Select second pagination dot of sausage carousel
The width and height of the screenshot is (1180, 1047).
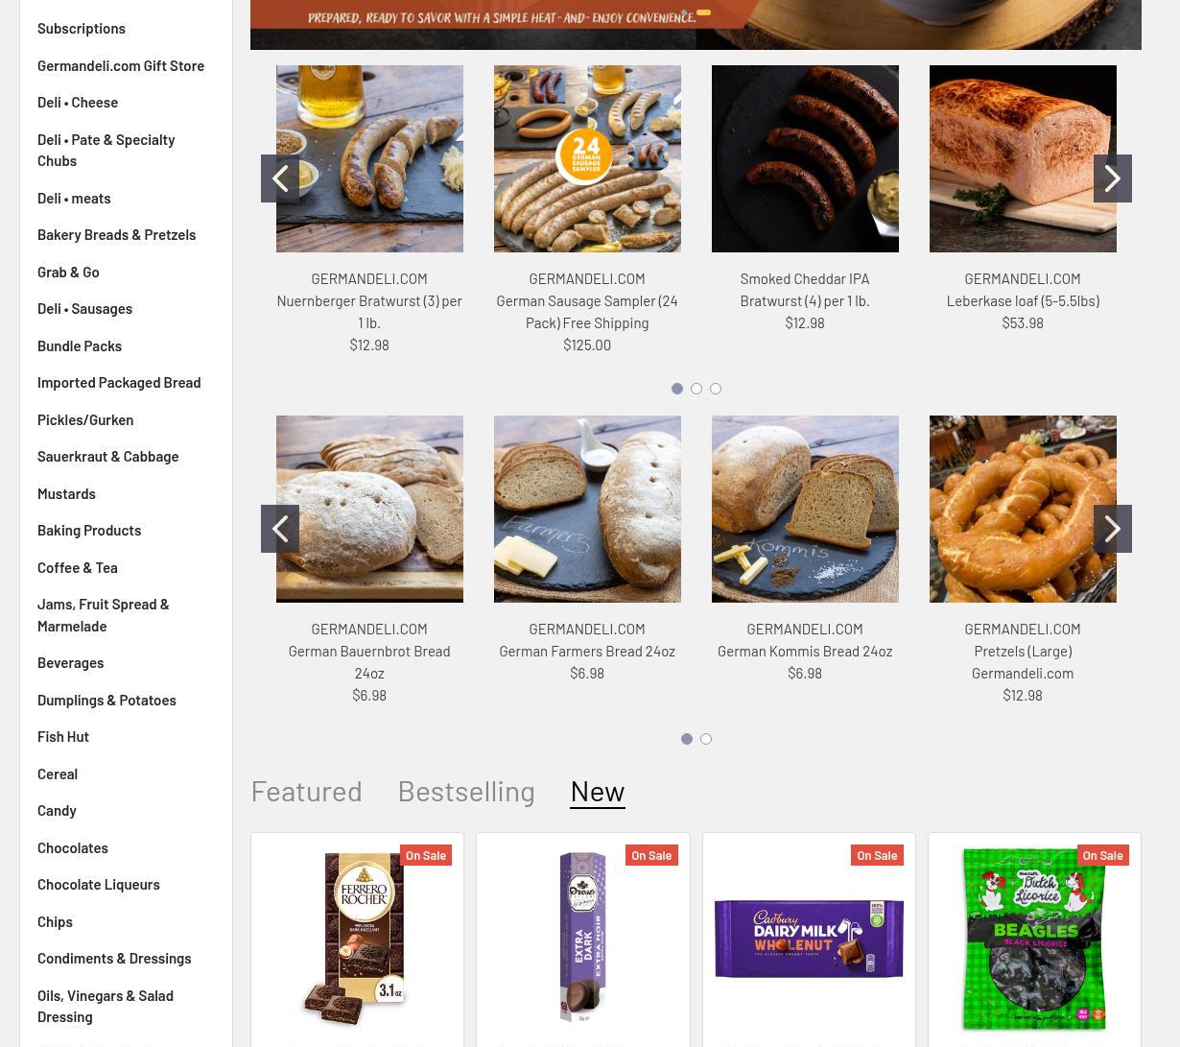click(x=696, y=389)
